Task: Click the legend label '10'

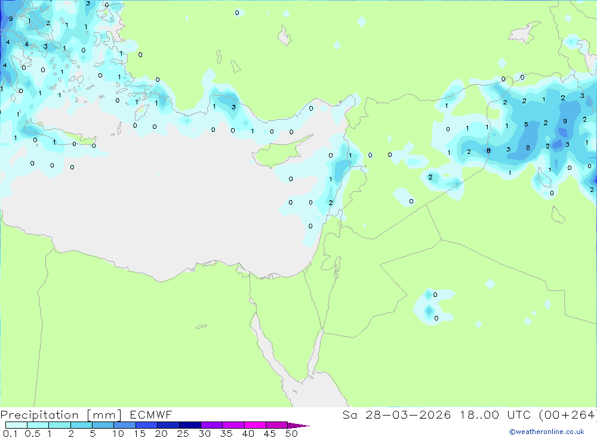Action: pos(118,433)
